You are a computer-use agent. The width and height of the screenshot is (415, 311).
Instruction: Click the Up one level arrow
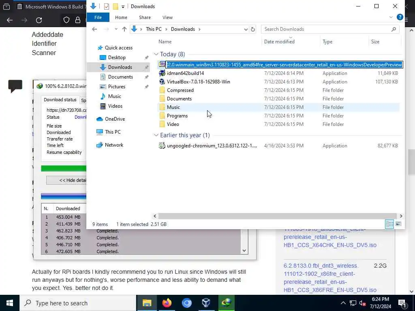click(124, 29)
